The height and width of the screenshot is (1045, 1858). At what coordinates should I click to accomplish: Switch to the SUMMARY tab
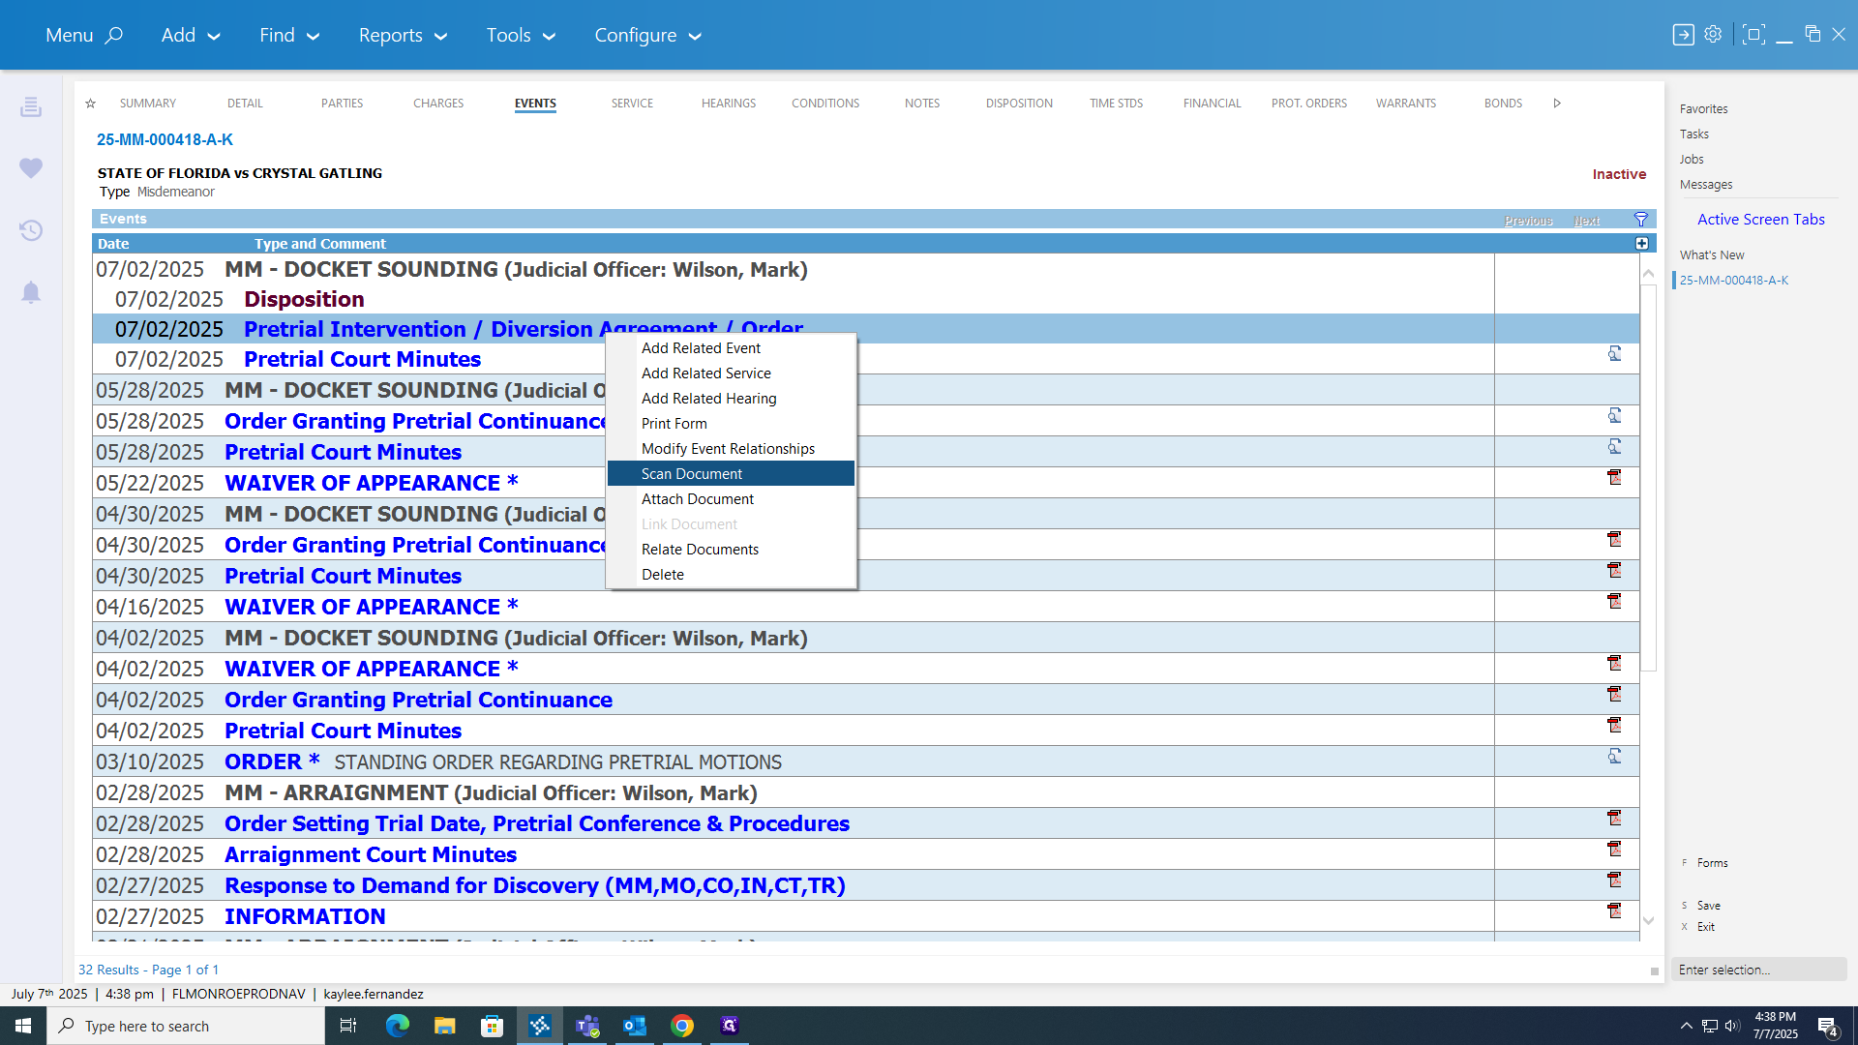pos(148,104)
